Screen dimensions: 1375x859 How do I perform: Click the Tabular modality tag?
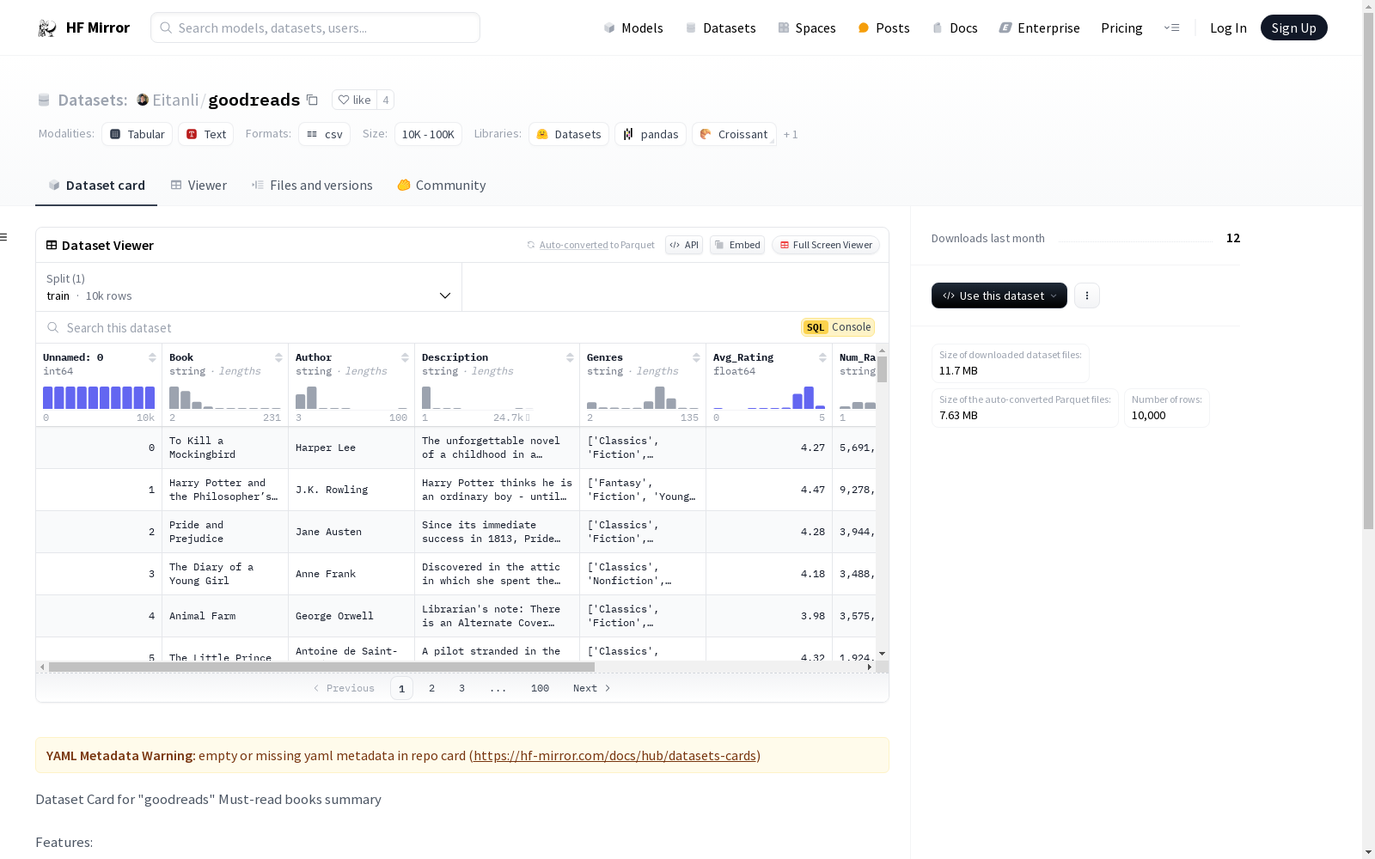point(137,134)
